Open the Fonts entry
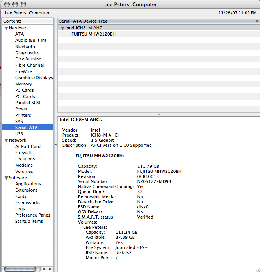 point(21,196)
